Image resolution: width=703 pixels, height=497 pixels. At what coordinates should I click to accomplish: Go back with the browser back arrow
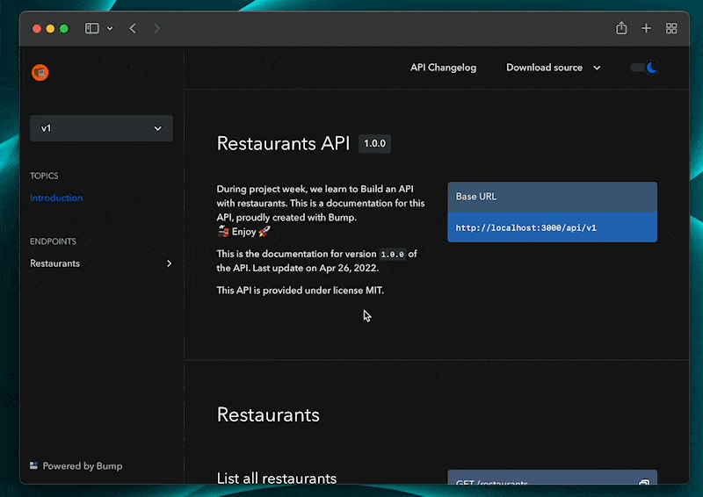point(133,28)
